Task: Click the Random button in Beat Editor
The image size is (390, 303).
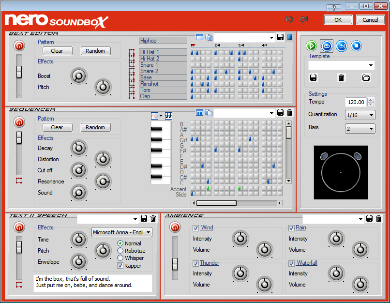Action: click(95, 51)
